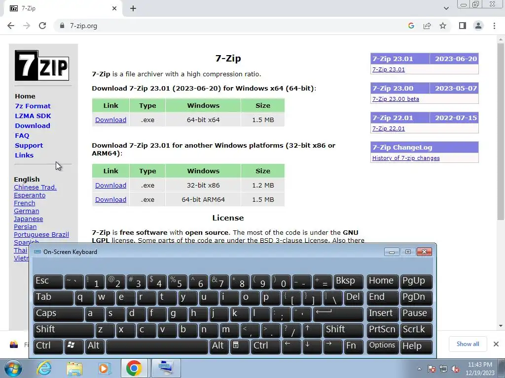Toggle left Ctrl key on keyboard

48,346
